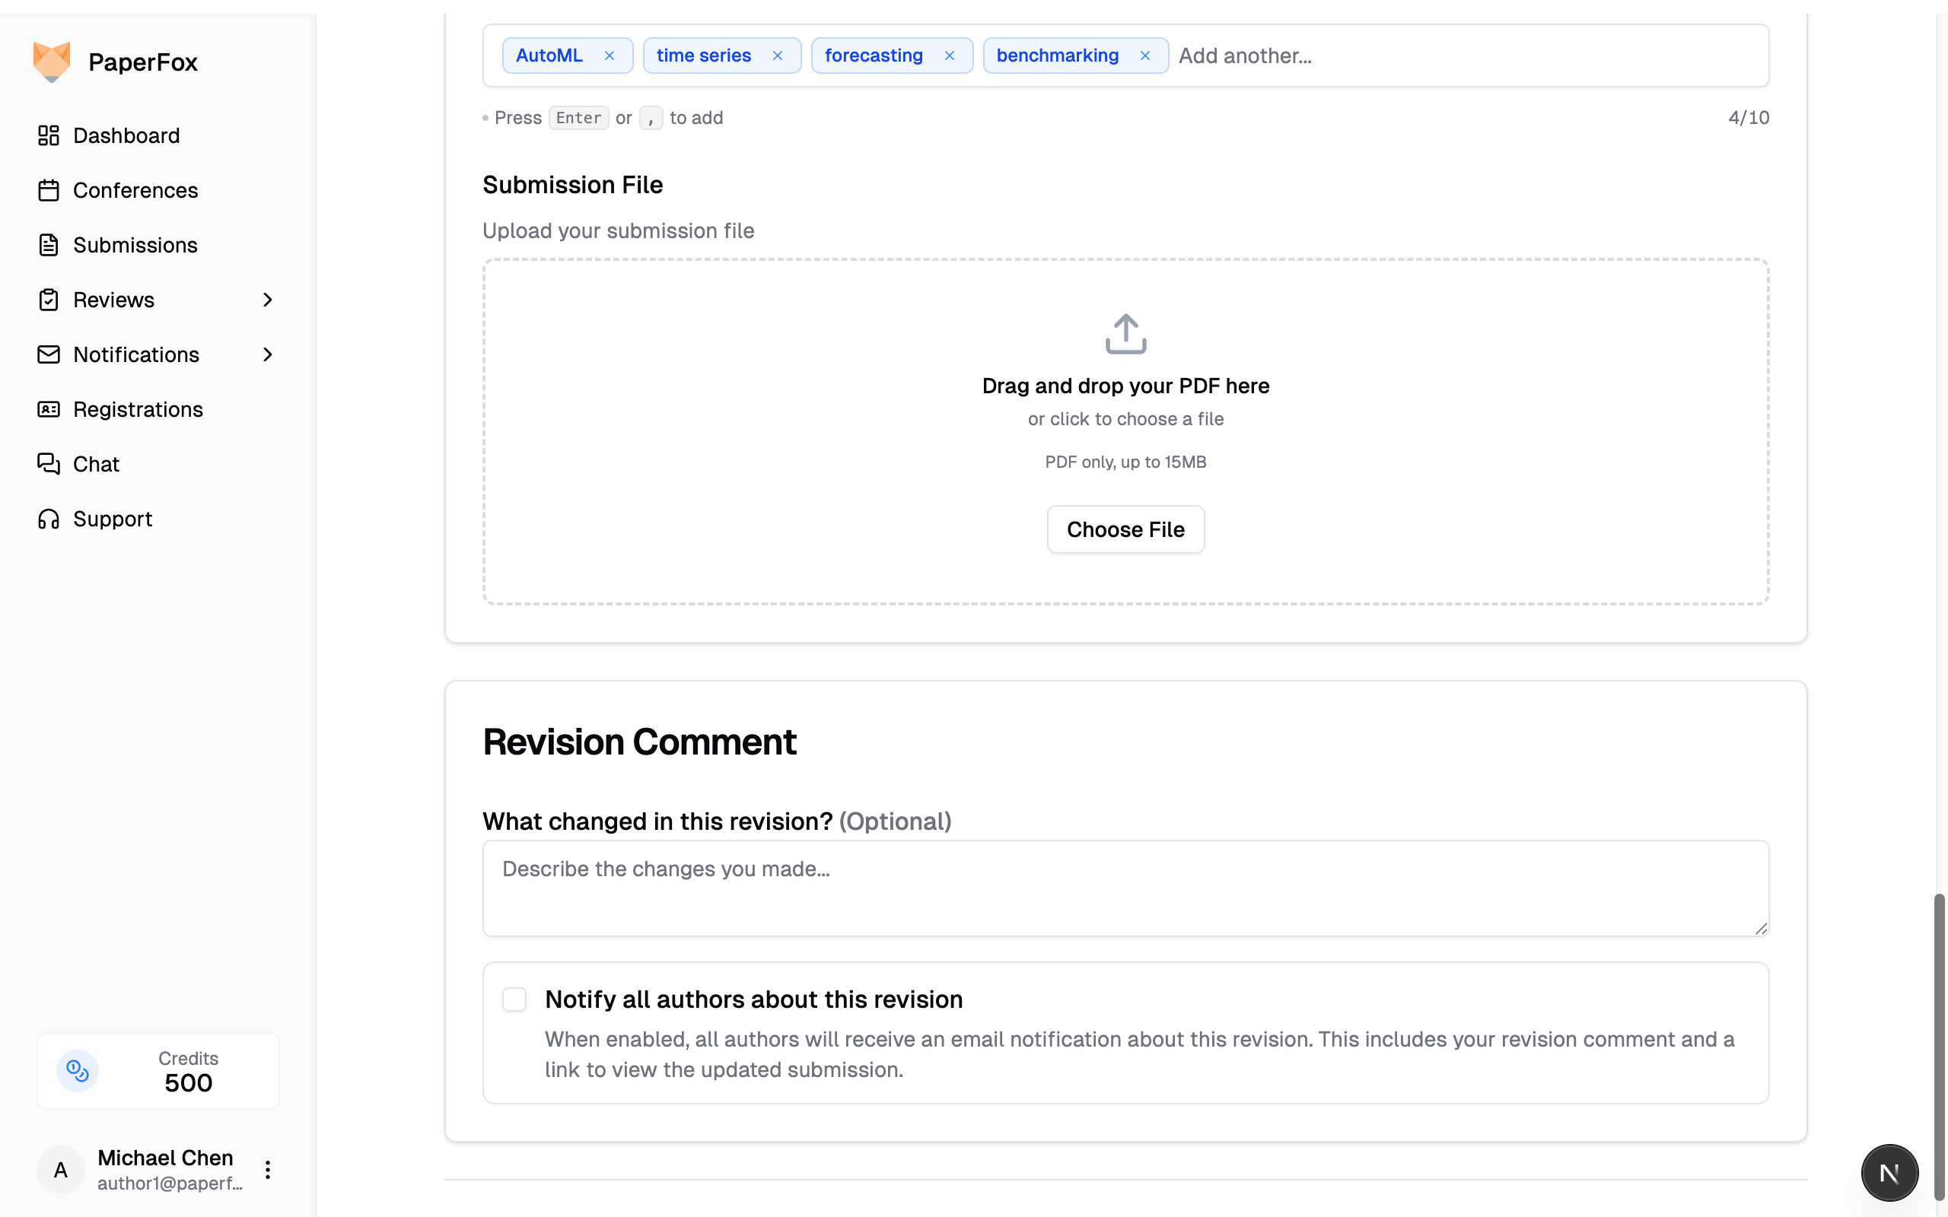Screen dimensions: 1948x1217
Task: Expand the Reviews submenu chevron
Action: point(268,300)
